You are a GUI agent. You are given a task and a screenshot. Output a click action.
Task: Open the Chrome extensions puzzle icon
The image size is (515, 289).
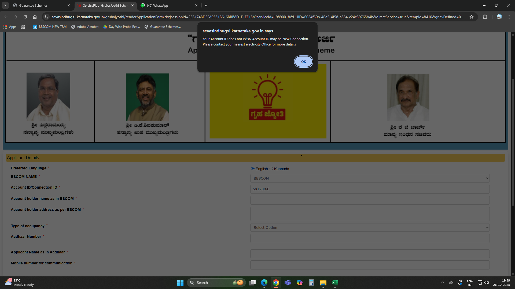(485, 17)
